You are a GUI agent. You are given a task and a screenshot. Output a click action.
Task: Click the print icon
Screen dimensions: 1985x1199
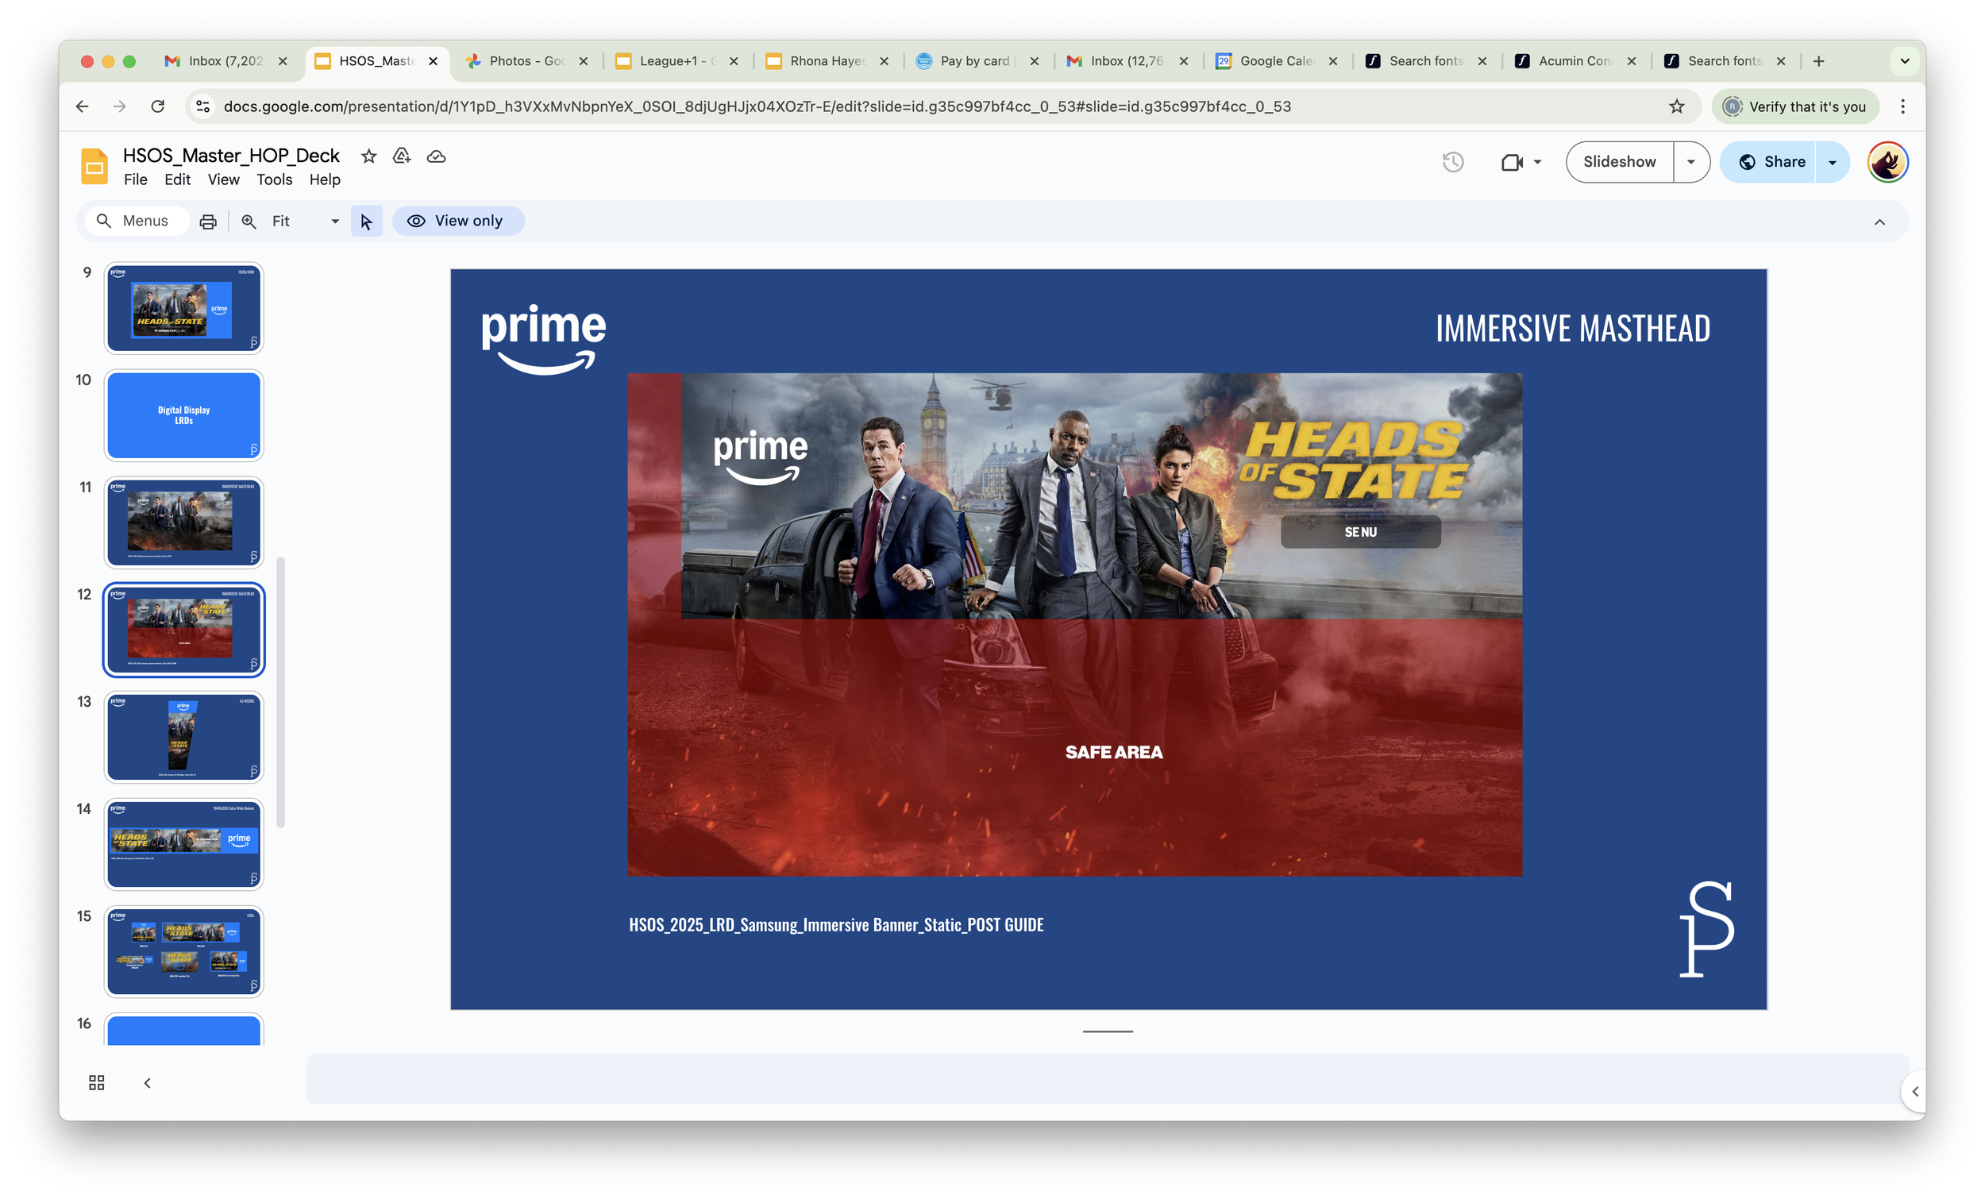208,222
